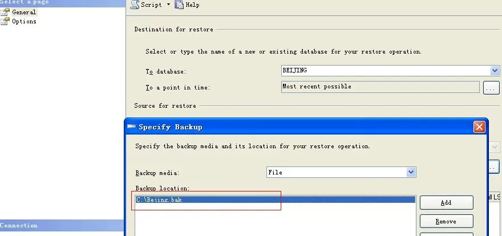Select the General page icon
This screenshot has width=502, height=236.
coord(5,12)
